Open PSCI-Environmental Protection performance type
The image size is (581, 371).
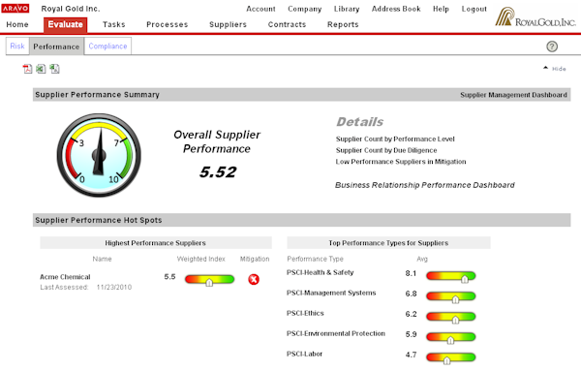[336, 333]
